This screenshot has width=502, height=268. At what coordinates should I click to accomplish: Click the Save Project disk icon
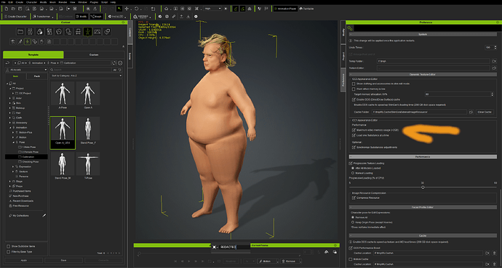click(x=20, y=9)
